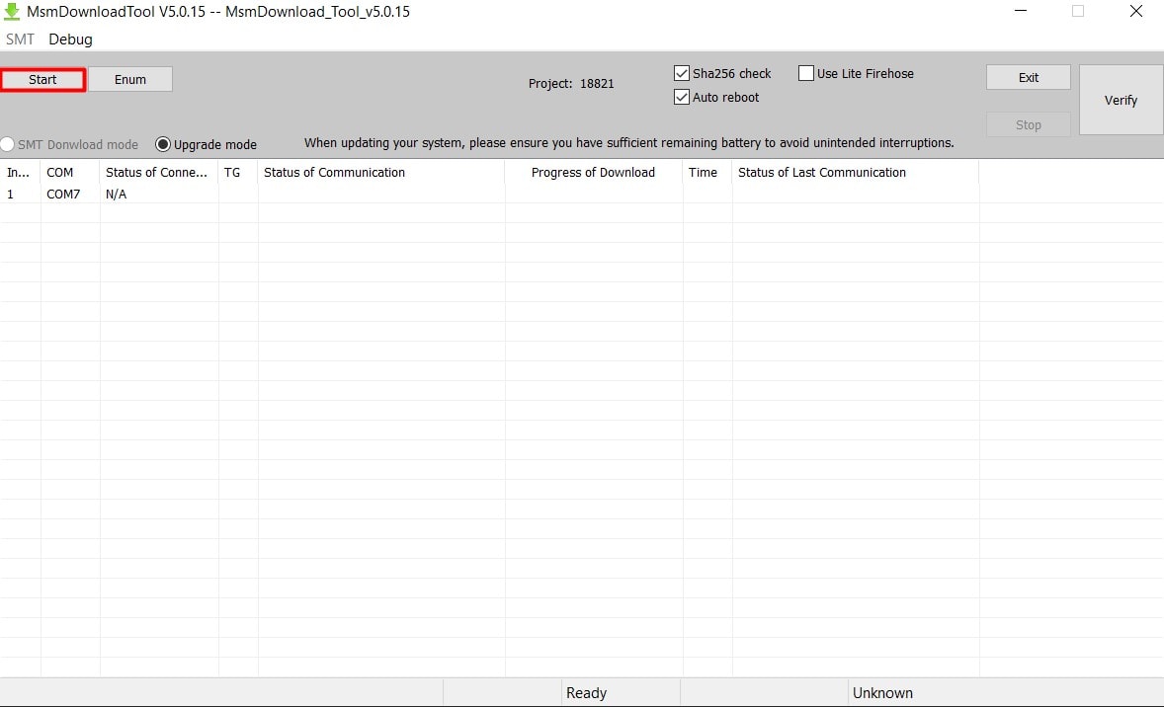
Task: Maximize the MsmDownloadTool window
Action: click(x=1078, y=11)
